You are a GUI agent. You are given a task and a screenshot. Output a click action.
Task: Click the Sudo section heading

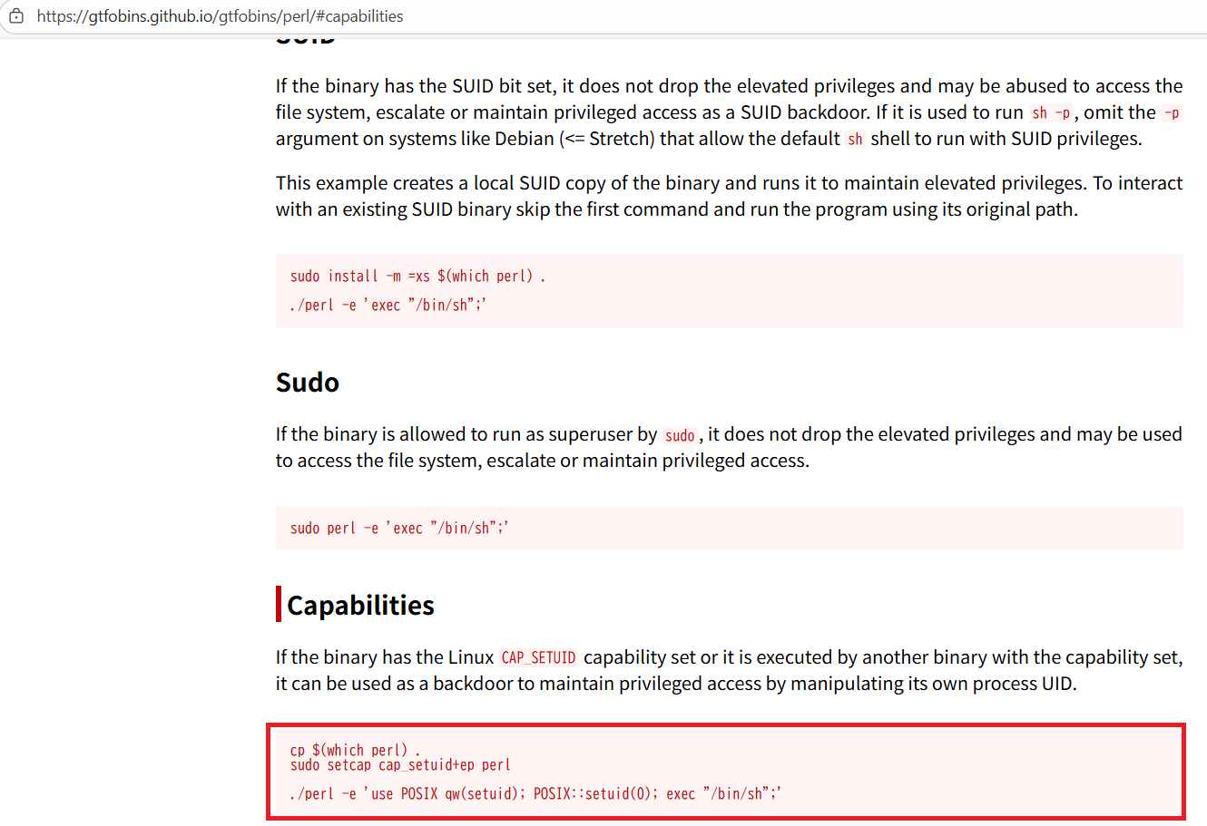[x=308, y=383]
